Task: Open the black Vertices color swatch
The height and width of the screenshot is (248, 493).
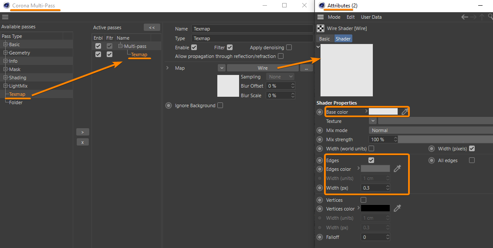Action: 375,208
